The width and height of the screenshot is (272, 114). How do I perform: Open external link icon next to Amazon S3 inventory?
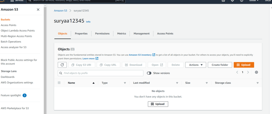[154, 55]
